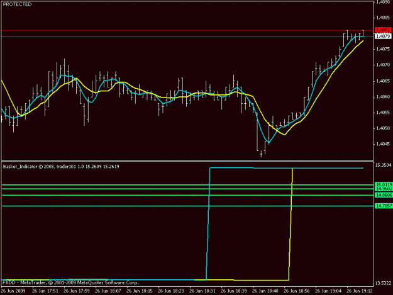Click the 26 Jun 18:23 time label
Image resolution: width=393 pixels, height=295 pixels.
coord(171,291)
